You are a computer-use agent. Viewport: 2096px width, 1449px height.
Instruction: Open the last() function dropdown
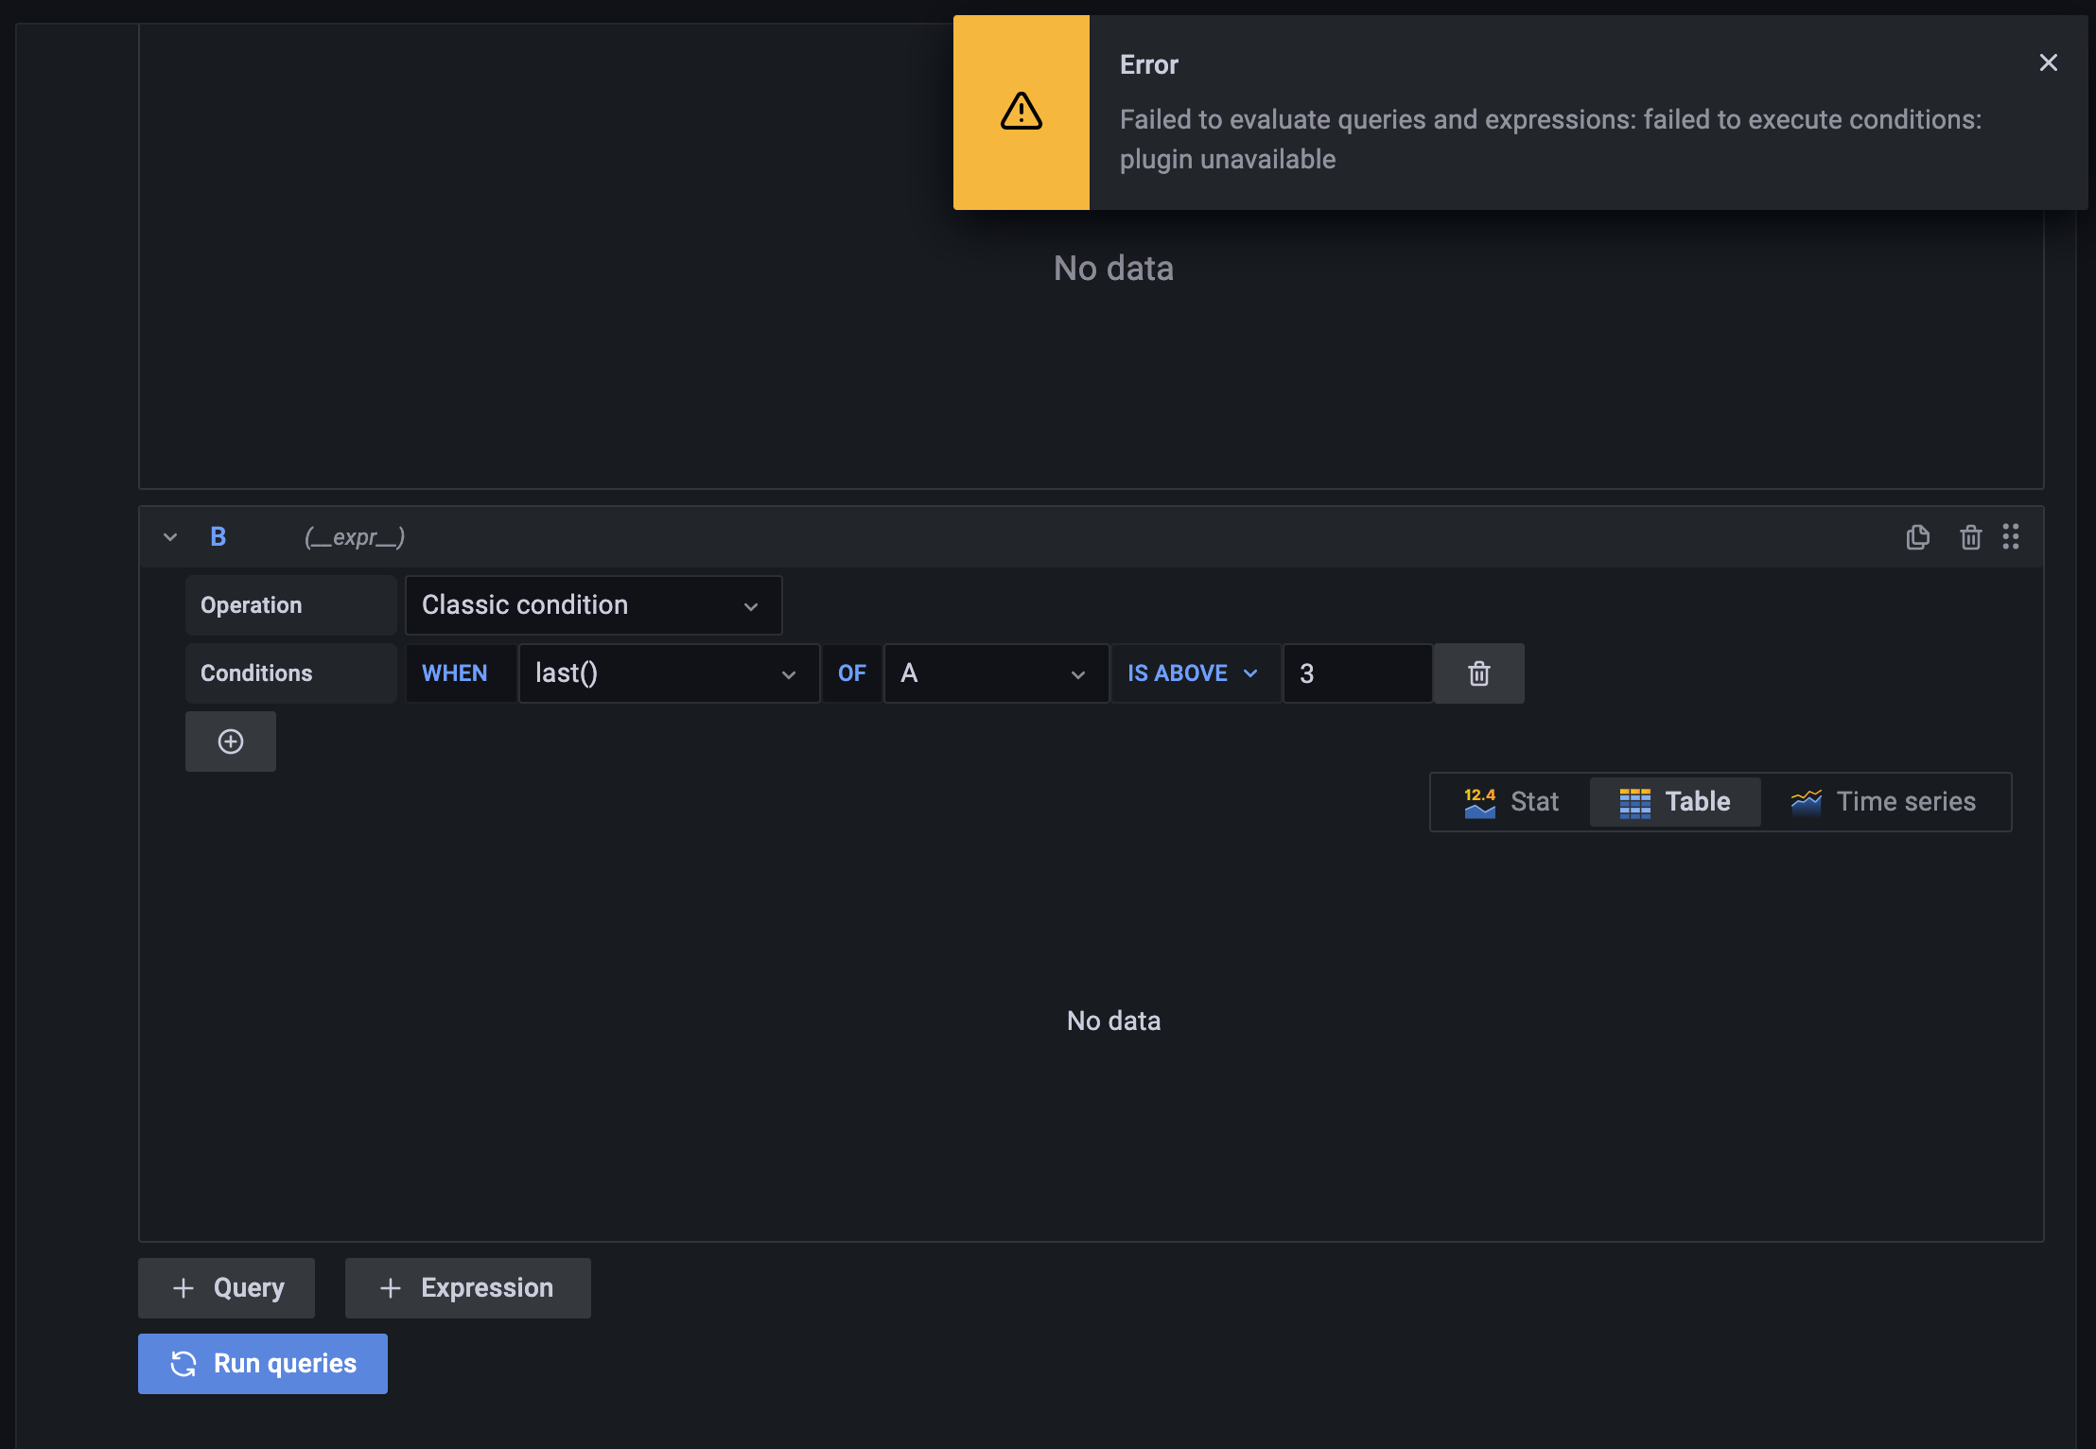(669, 672)
